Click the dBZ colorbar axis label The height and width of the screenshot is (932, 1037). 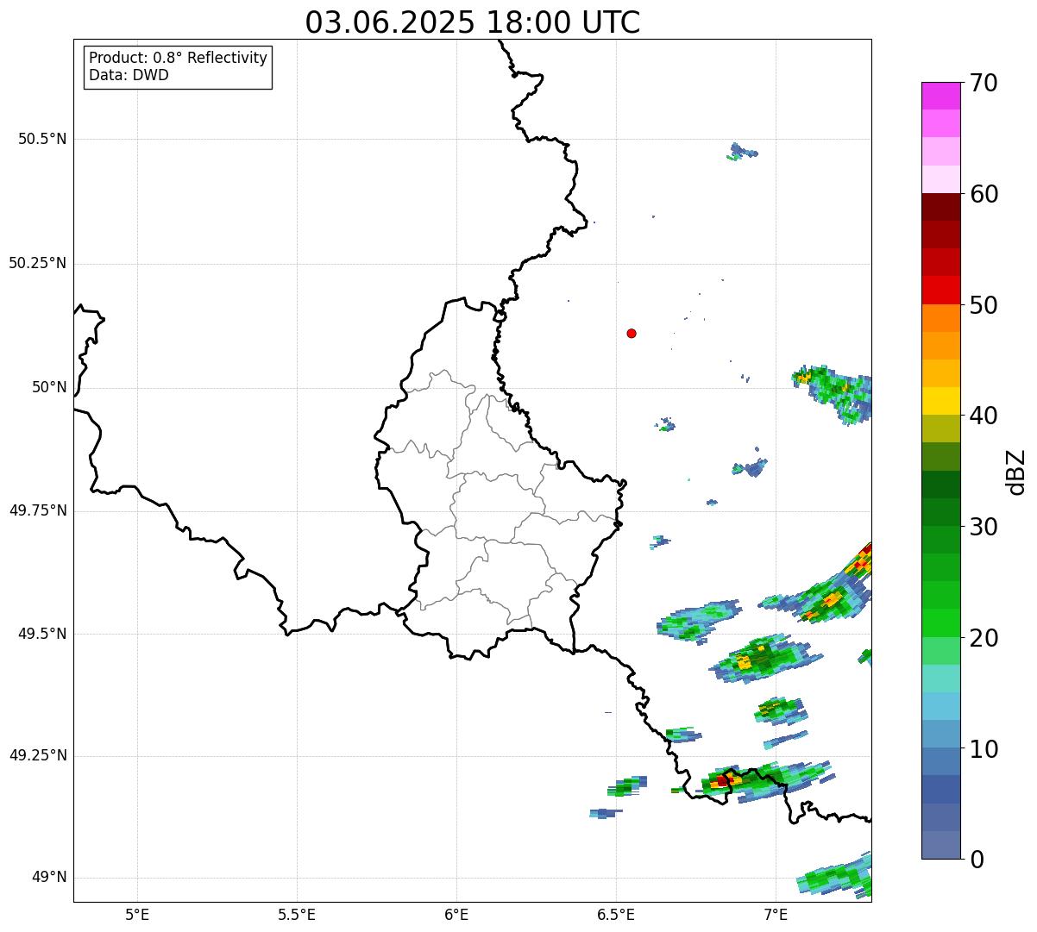1016,472
